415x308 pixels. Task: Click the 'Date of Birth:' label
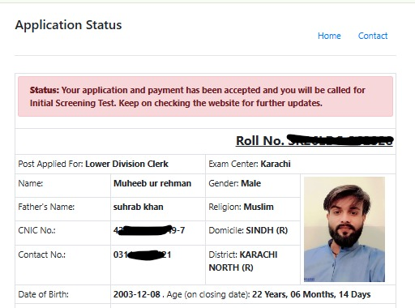pyautogui.click(x=43, y=294)
